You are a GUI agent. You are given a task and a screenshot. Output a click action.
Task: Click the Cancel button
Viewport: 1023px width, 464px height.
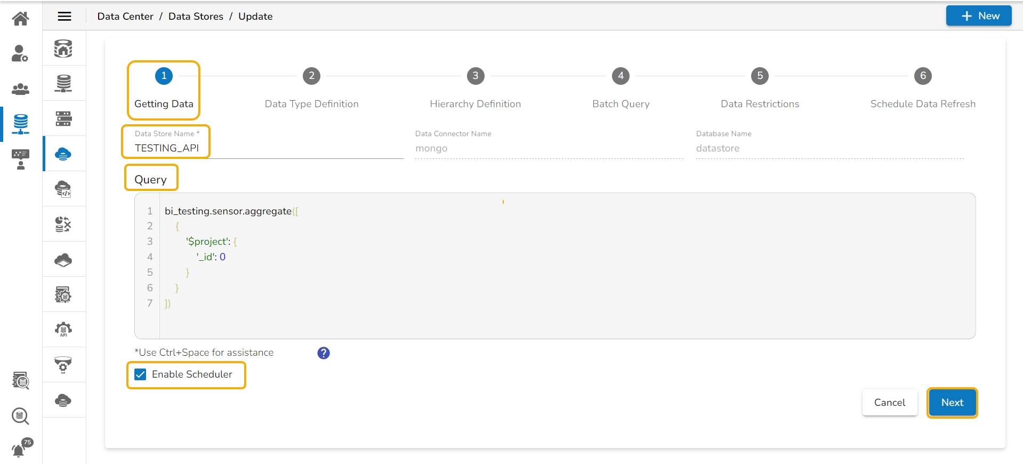890,403
